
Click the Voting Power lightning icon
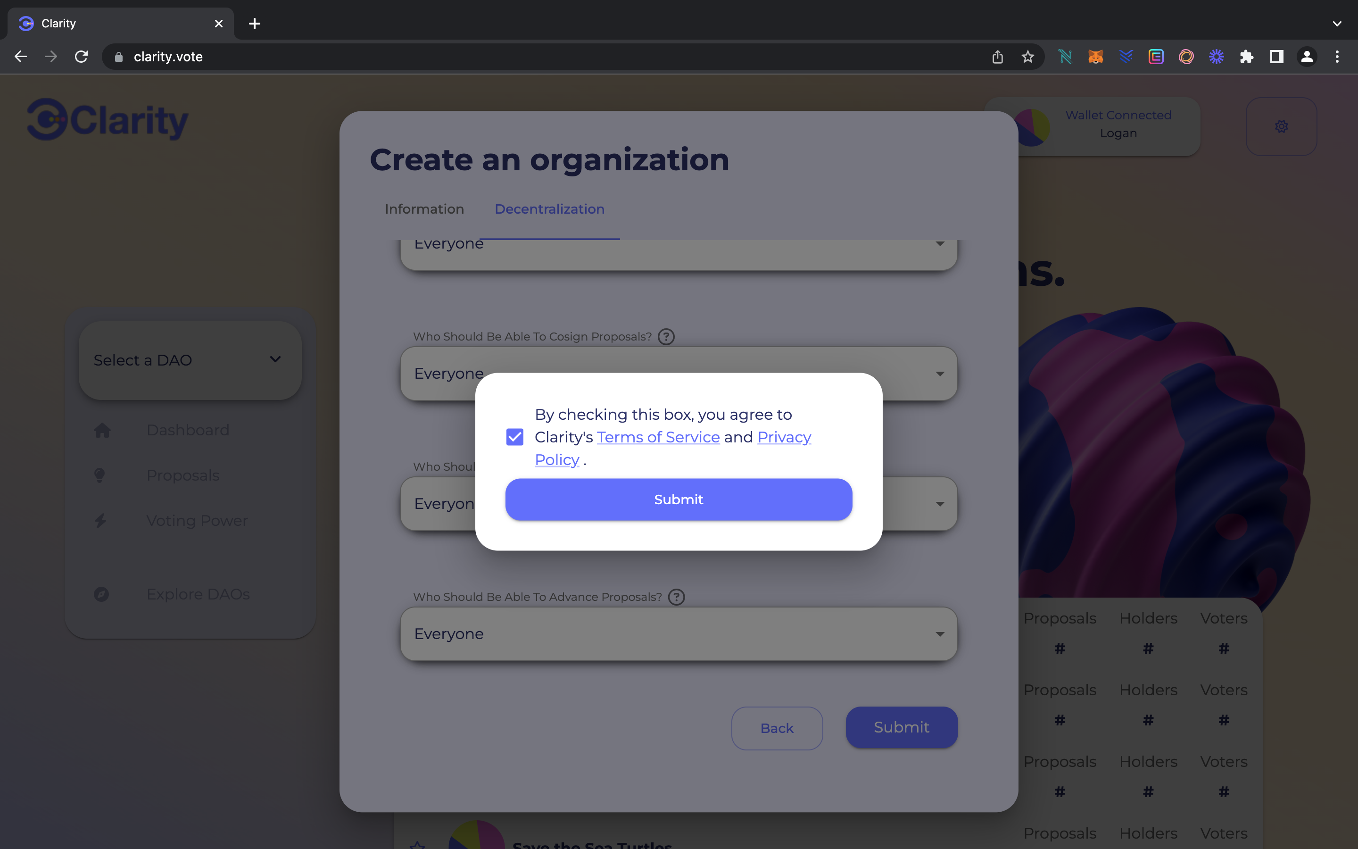point(100,521)
